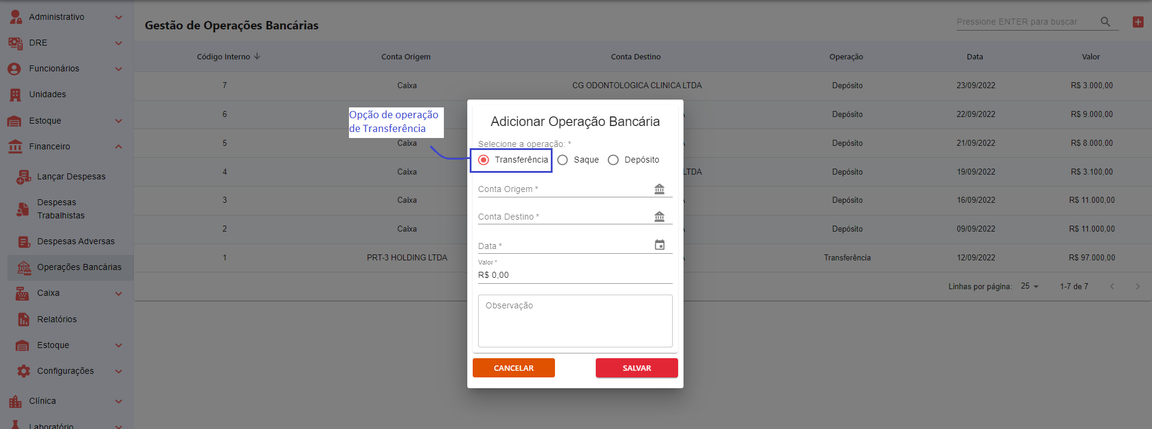Viewport: 1152px width, 429px height.
Task: Collapse the Financeiro menu section
Action: coord(118,147)
